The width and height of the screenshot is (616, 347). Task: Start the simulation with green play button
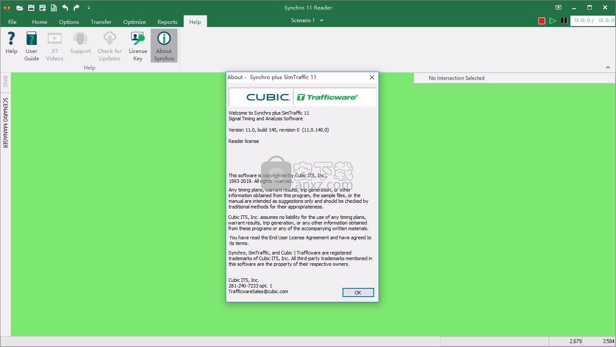(553, 21)
